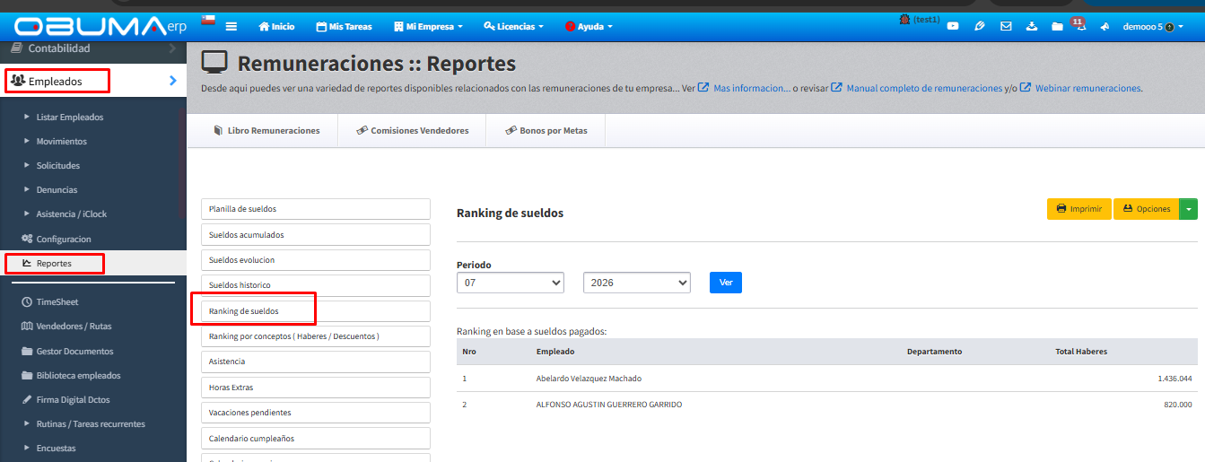Expand Denuncias in sidebar

point(51,190)
